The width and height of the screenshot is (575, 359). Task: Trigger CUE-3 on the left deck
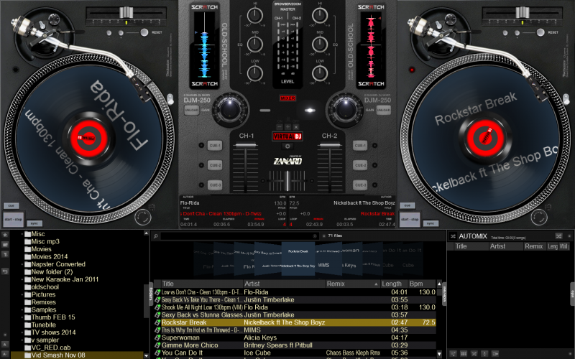(215, 185)
